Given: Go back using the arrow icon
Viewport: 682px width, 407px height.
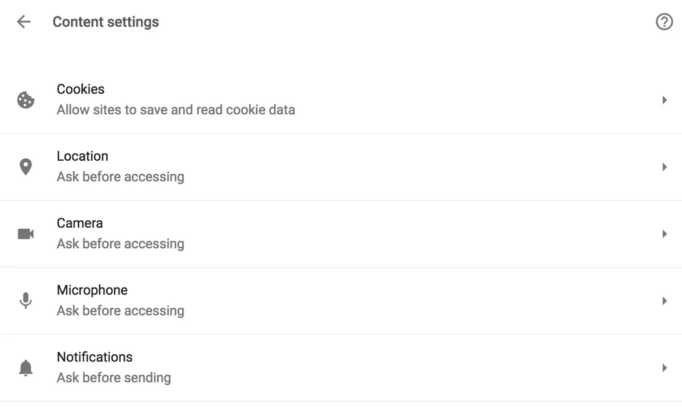Looking at the screenshot, I should pyautogui.click(x=24, y=22).
